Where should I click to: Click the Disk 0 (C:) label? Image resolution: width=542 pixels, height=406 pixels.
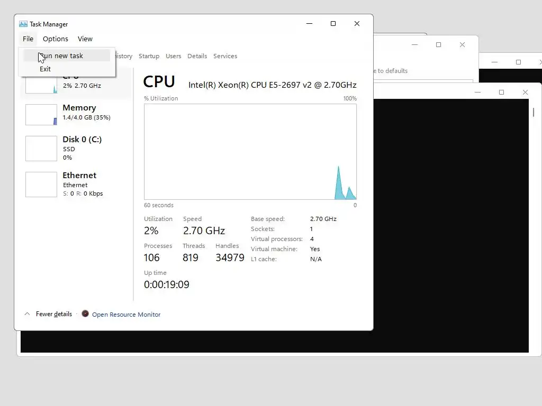[82, 139]
